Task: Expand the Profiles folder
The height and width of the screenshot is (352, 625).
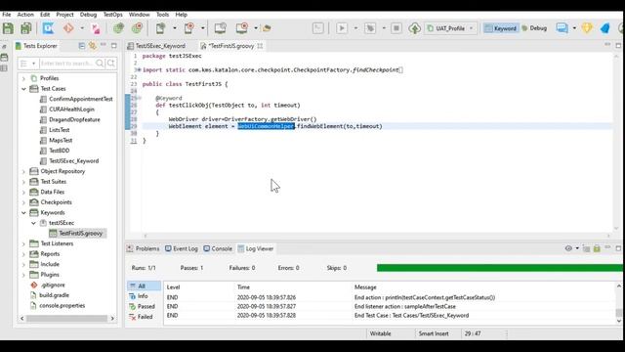Action: coord(23,78)
